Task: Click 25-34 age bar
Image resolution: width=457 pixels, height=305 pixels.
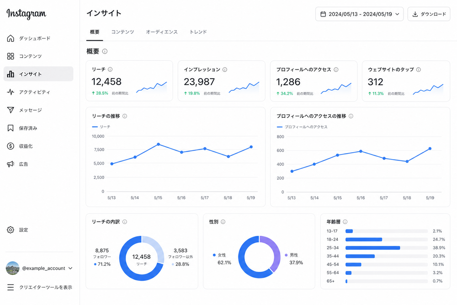Action: 373,248
